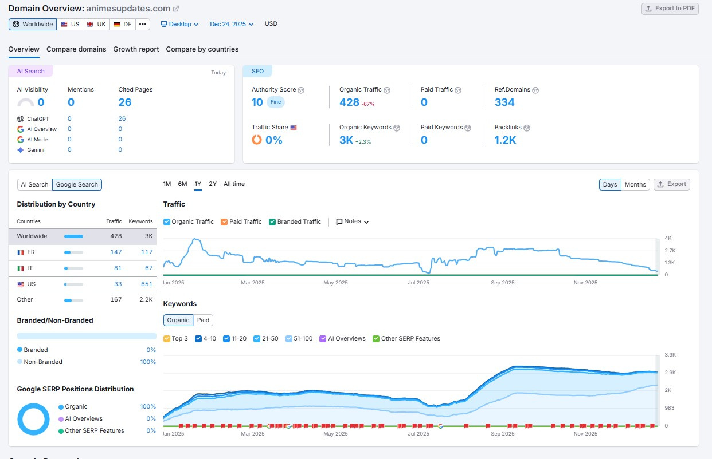Screen dimensions: 712x459
Task: Click the ChatGPT icon in AI Search
Action: click(x=21, y=119)
